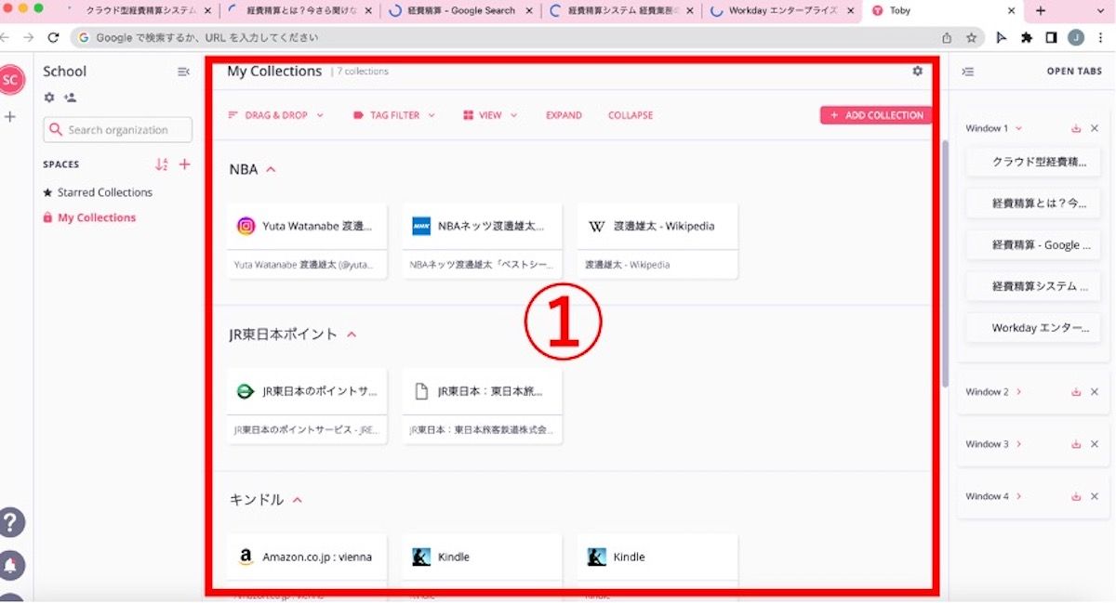Select Workday エンター tab in Window 1 list
Image resolution: width=1116 pixels, height=603 pixels.
point(1033,328)
